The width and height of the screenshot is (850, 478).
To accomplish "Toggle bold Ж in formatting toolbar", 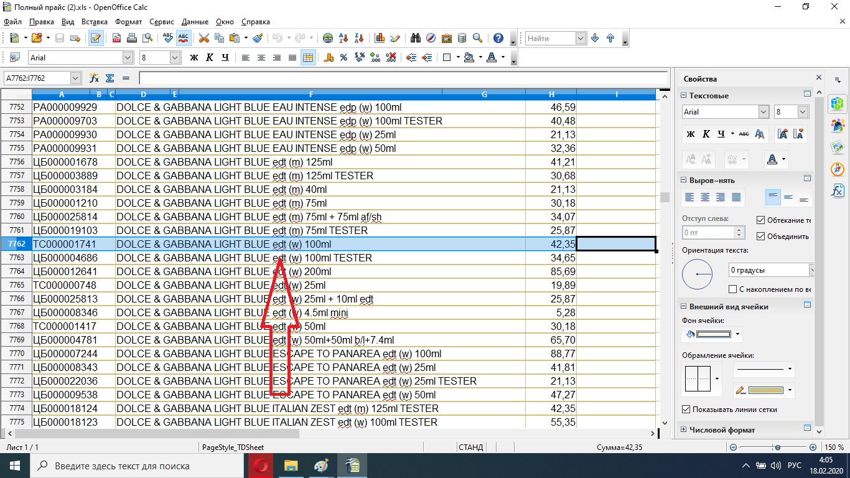I will [x=194, y=57].
